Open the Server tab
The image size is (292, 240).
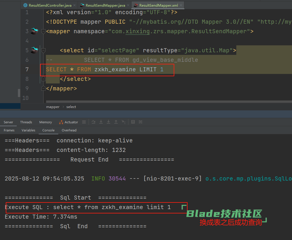[x=8, y=122]
